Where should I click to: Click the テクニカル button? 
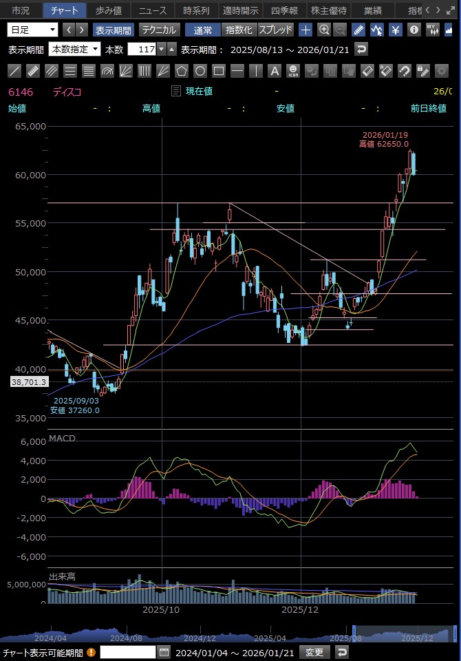click(159, 30)
